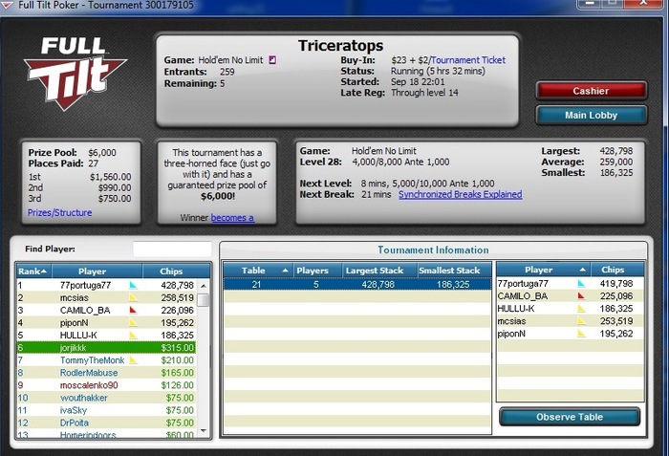
Task: Select piponN in the table player panel
Action: click(x=571, y=334)
